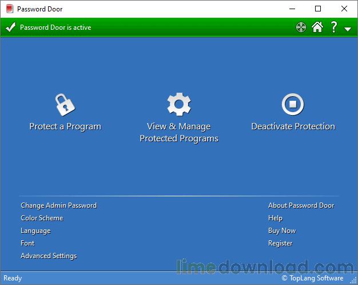Select the Protect a Program label
The width and height of the screenshot is (358, 285).
[65, 126]
